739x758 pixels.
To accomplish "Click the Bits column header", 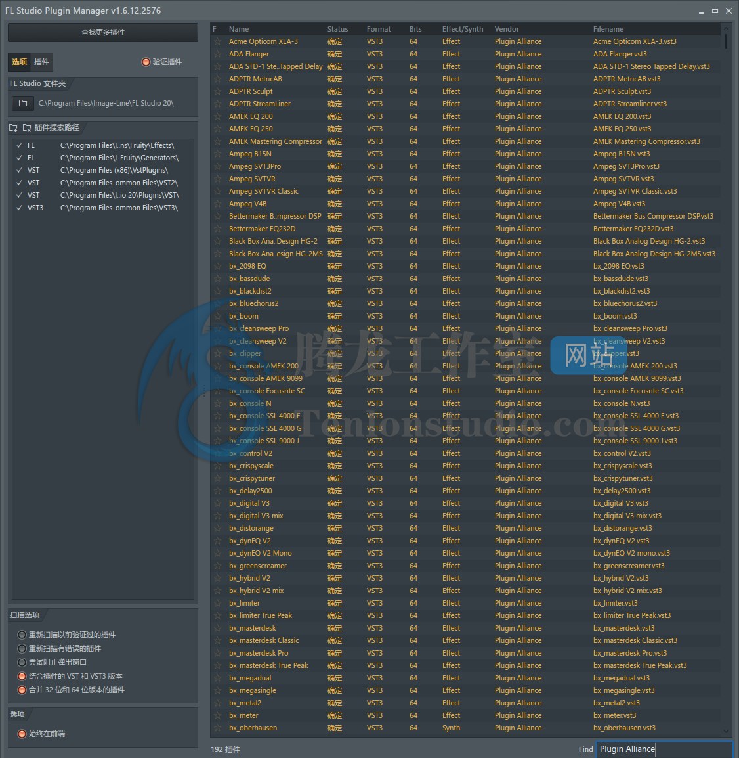I will click(415, 29).
